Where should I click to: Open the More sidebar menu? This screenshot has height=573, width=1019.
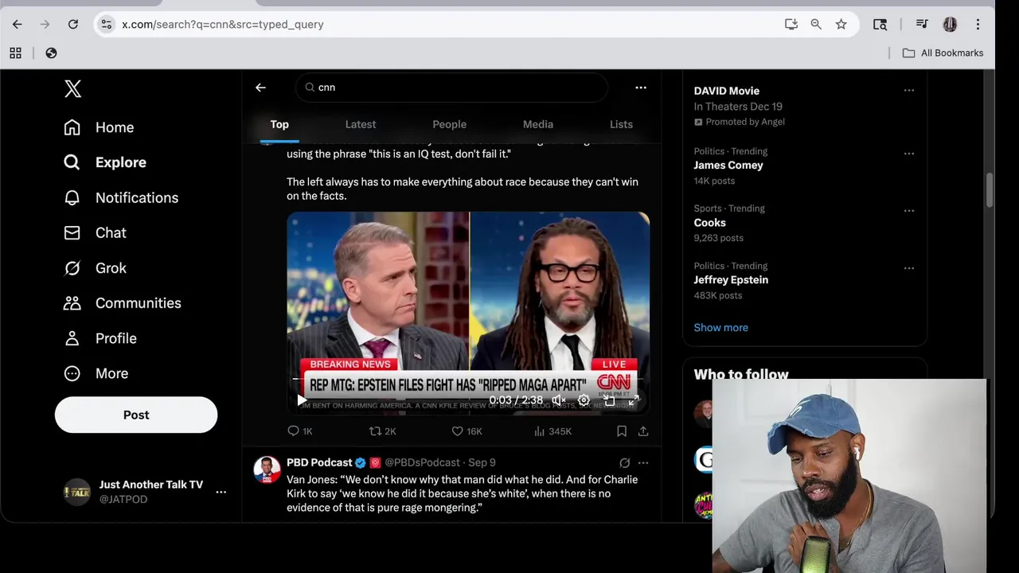[96, 373]
